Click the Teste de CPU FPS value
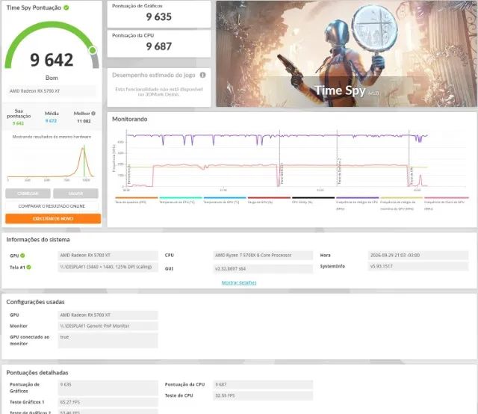 263,396
